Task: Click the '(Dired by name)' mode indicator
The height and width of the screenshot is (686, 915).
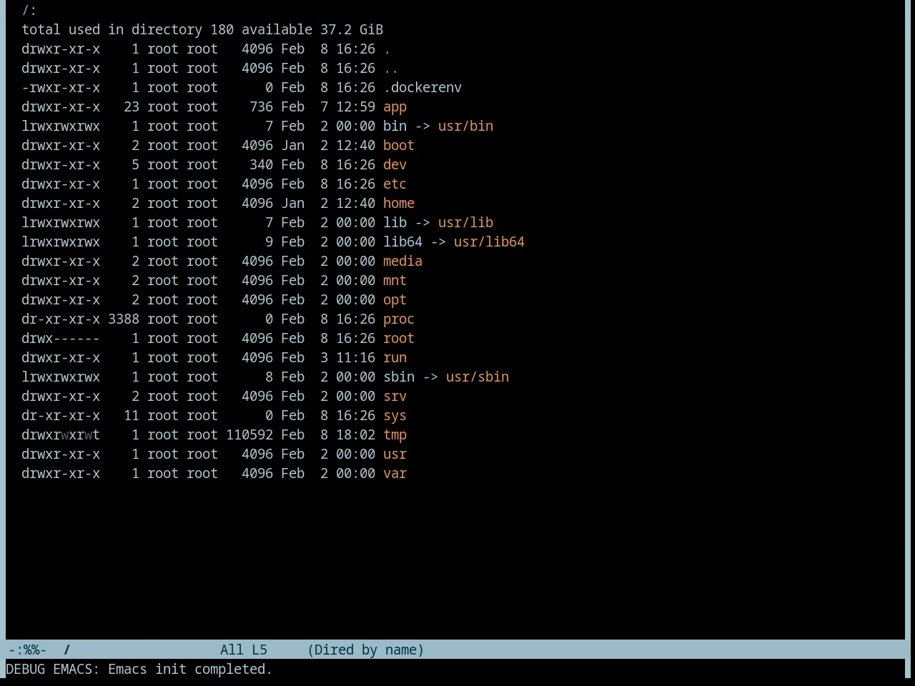Action: click(366, 650)
